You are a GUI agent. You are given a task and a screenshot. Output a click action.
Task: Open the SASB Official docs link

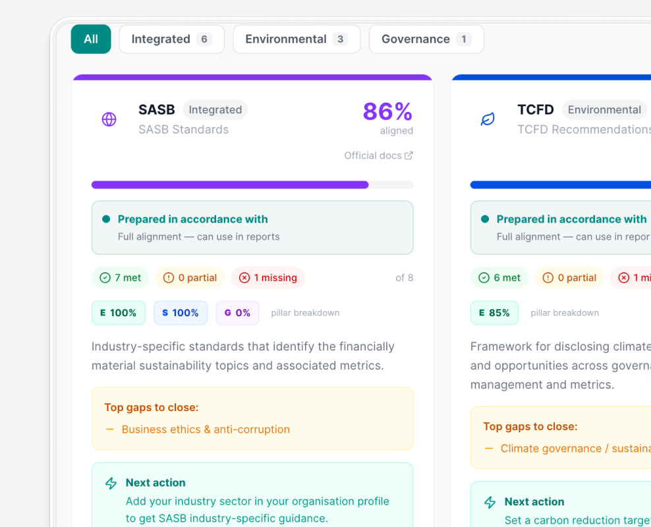tap(378, 155)
